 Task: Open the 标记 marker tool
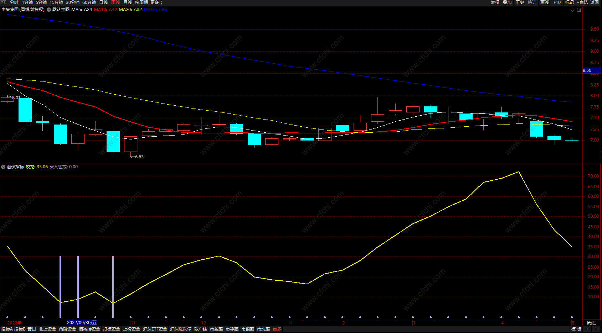(x=569, y=2)
